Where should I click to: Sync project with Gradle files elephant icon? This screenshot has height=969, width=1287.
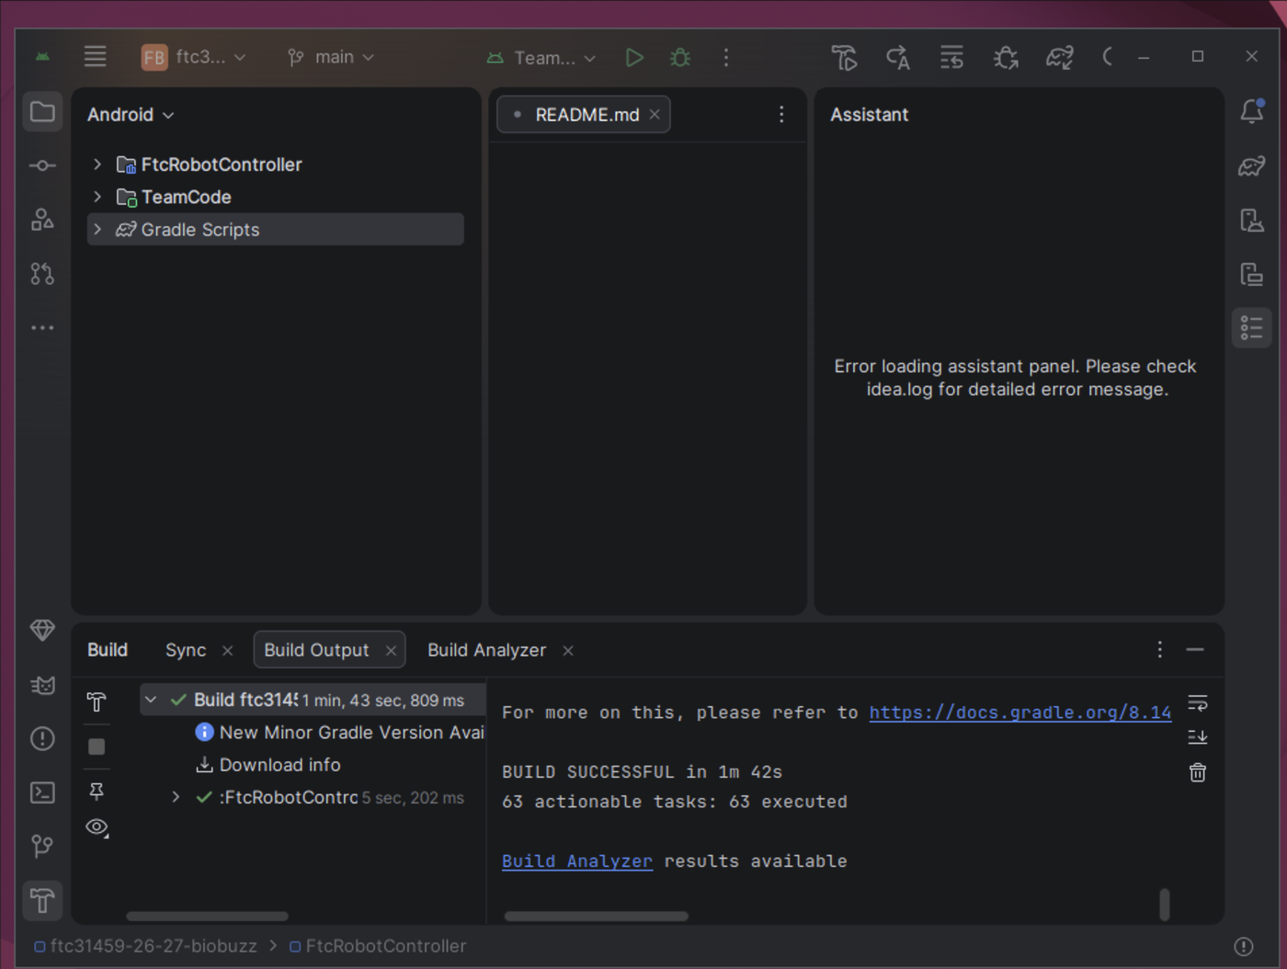tap(1059, 58)
